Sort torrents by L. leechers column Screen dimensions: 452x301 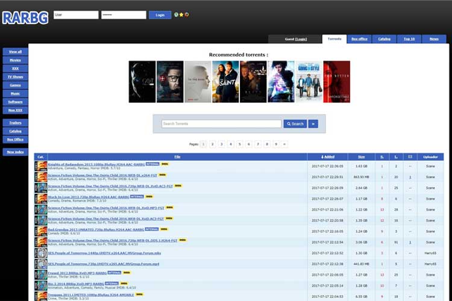[396, 157]
